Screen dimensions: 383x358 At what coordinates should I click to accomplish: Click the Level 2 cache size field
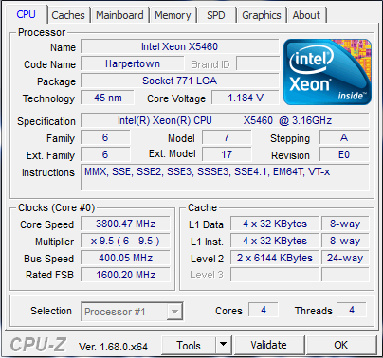[x=275, y=258]
